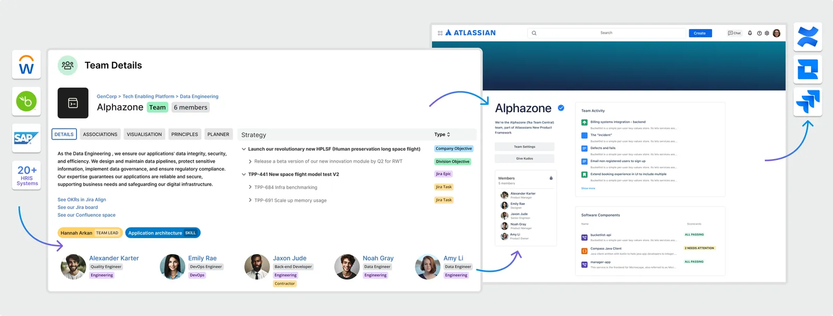The width and height of the screenshot is (833, 316).
Task: Click the Jira Epic type label
Action: click(444, 174)
